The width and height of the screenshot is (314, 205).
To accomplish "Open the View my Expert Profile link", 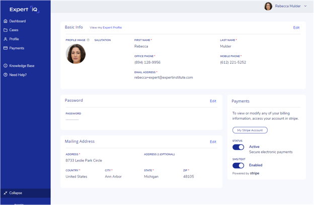I will [106, 28].
